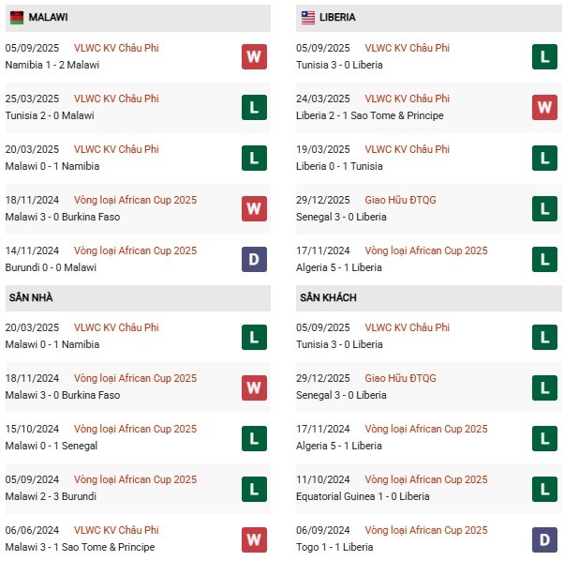This screenshot has height=561, width=564.
Task: Click the D badge for Togo 1 - 1 Liberia
Action: click(x=545, y=538)
